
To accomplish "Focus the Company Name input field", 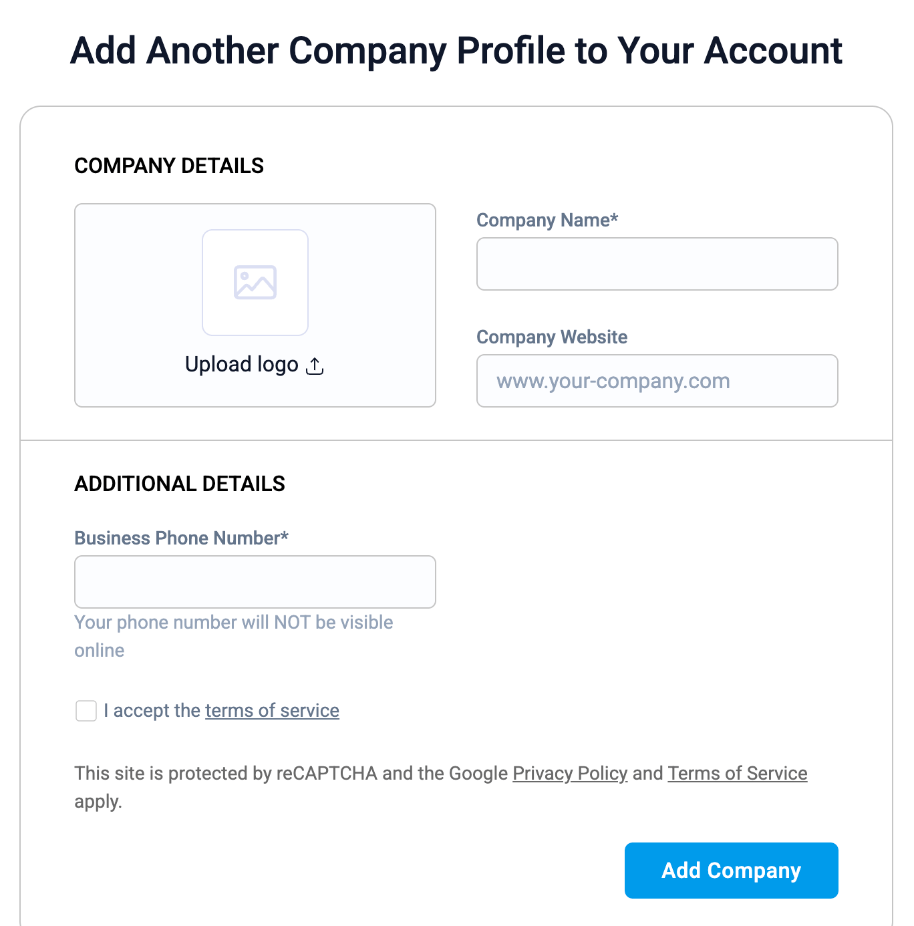I will point(657,264).
